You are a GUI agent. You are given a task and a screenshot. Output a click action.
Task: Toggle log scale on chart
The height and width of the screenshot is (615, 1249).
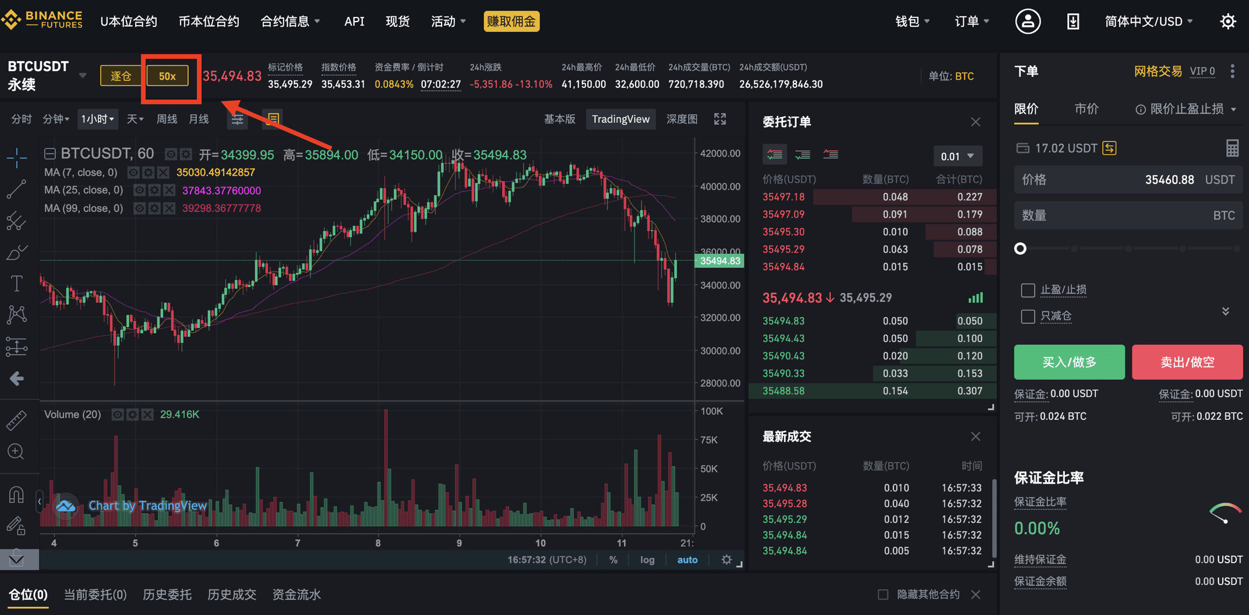coord(647,560)
